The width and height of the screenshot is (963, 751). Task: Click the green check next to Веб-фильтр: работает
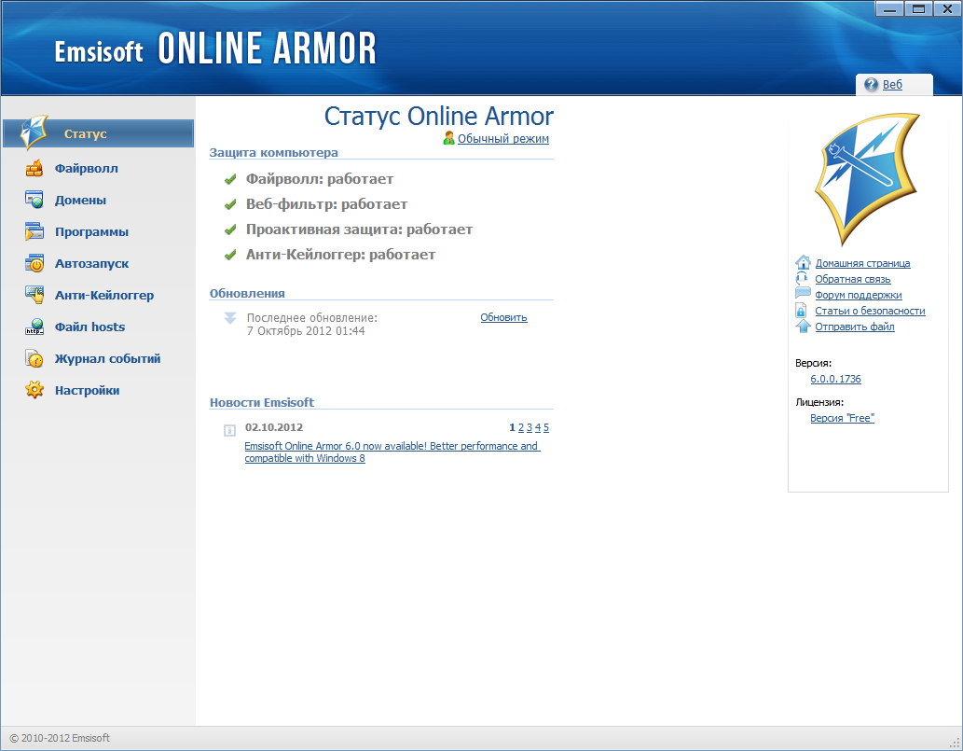230,204
